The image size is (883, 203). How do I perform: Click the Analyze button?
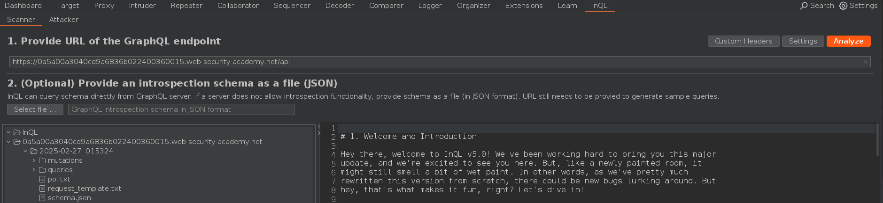pos(848,41)
